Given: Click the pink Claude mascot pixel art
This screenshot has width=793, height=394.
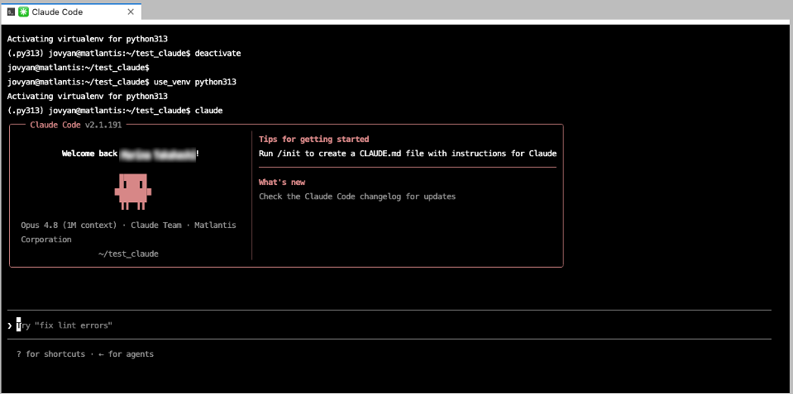Looking at the screenshot, I should [133, 192].
